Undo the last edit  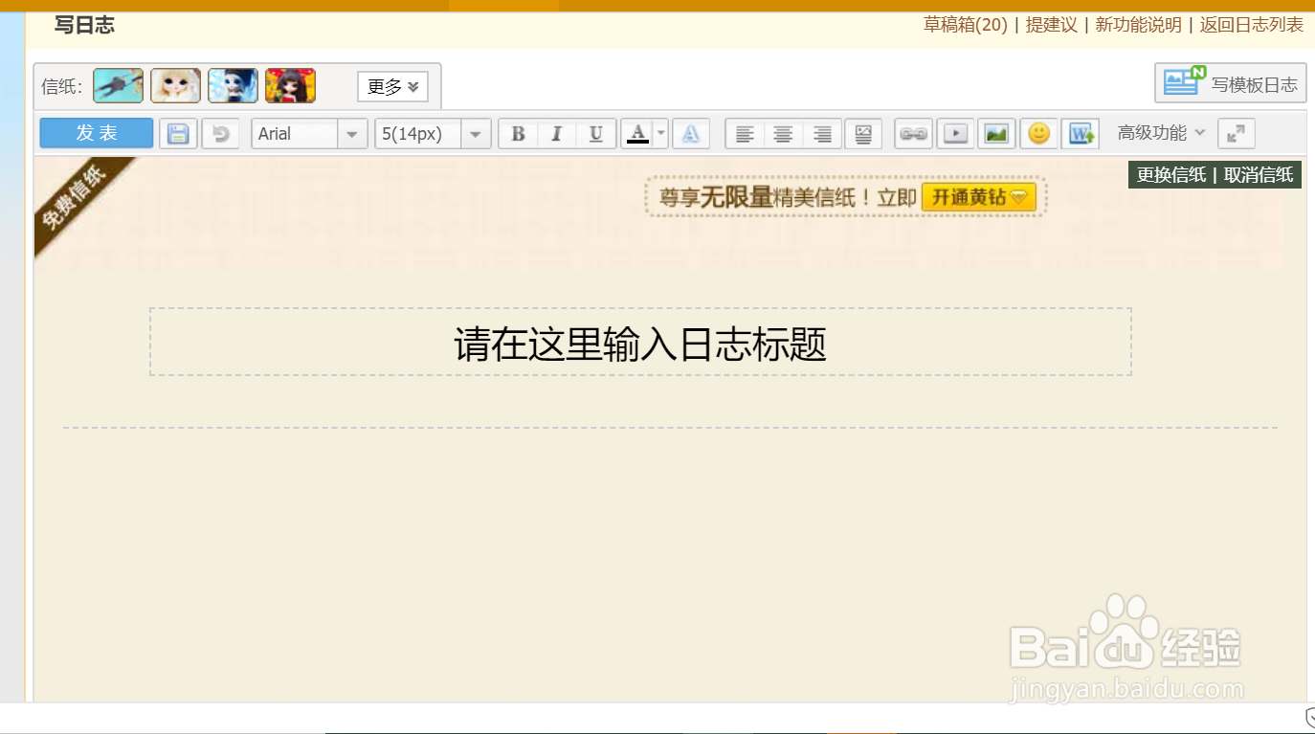coord(220,133)
